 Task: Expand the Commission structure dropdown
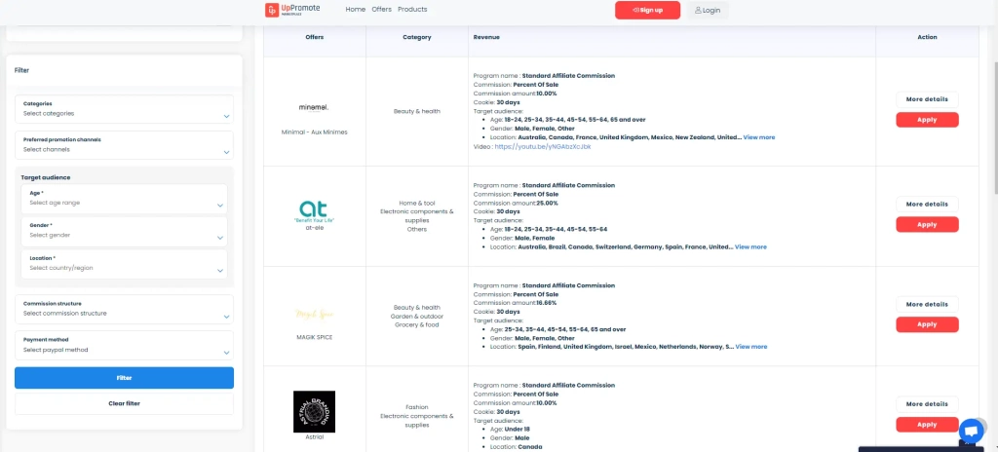pos(124,309)
